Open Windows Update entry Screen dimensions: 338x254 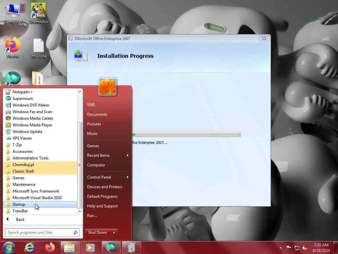click(40, 132)
